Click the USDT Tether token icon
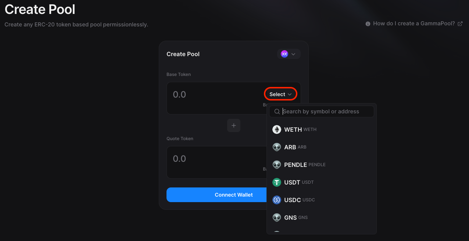The image size is (469, 241). pos(277,182)
